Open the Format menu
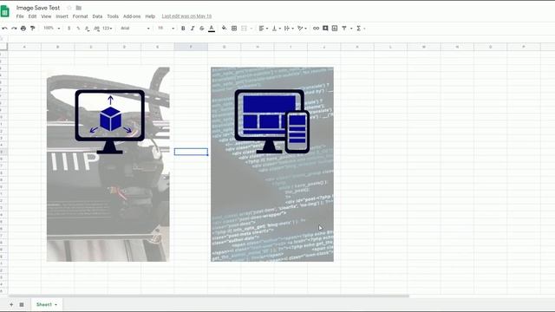The image size is (555, 312). click(80, 16)
